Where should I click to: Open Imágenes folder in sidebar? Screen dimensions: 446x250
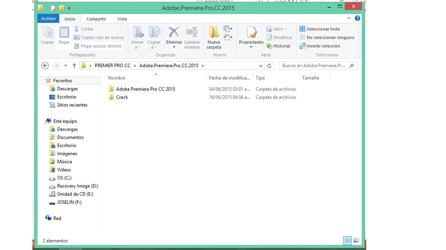[67, 153]
